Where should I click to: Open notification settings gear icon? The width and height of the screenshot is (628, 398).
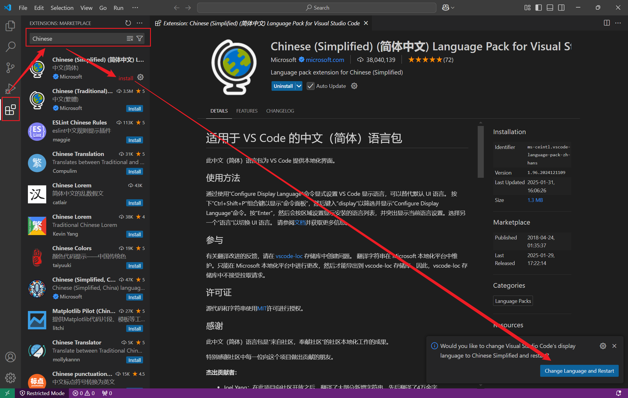(603, 346)
